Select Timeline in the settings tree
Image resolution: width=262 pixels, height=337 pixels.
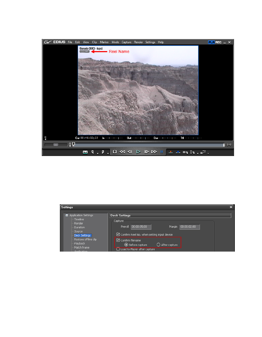79,219
